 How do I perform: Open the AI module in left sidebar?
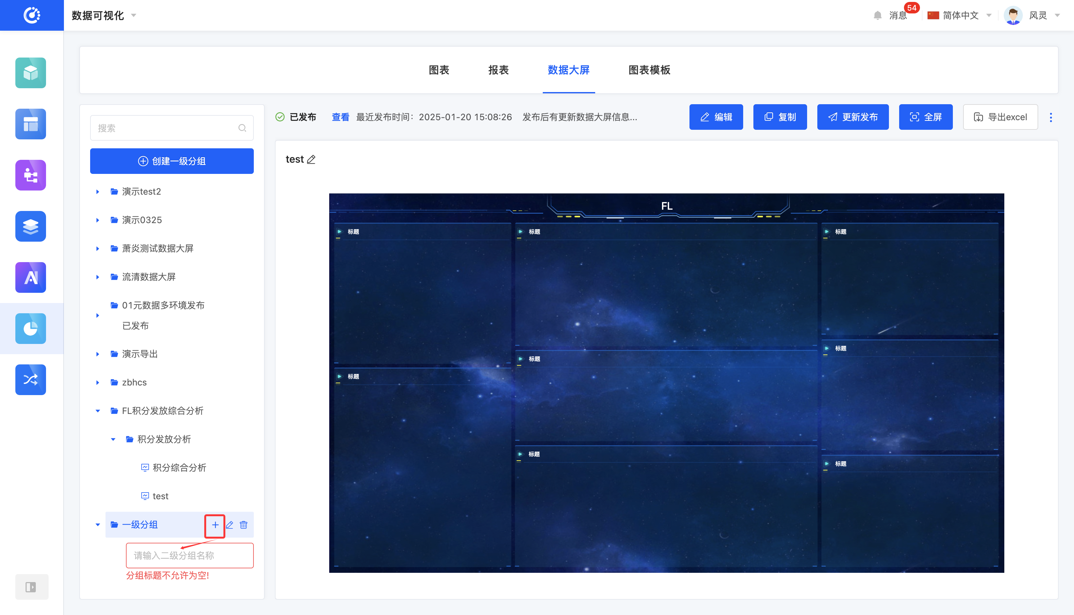30,277
